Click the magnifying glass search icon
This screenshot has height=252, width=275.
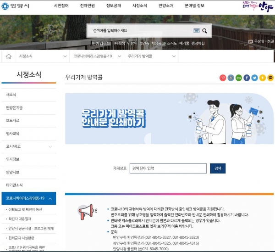(x=204, y=31)
